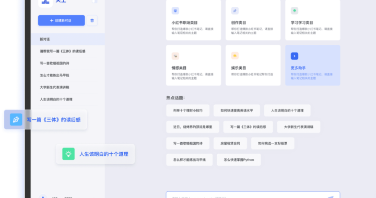Choose the 人生该明白的十个道理 hot topic chip
376x198 pixels.
[x=287, y=110]
